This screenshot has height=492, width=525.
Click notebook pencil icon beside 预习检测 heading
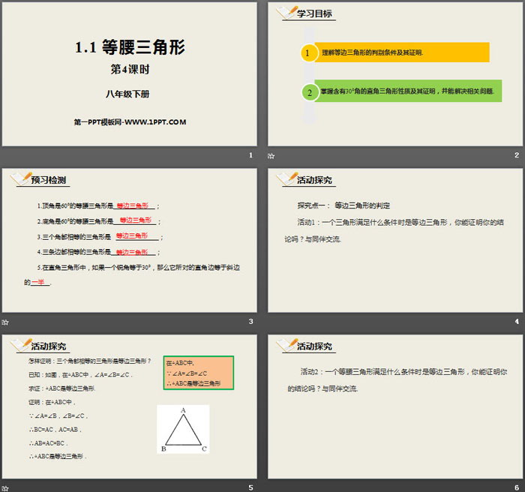tap(19, 178)
